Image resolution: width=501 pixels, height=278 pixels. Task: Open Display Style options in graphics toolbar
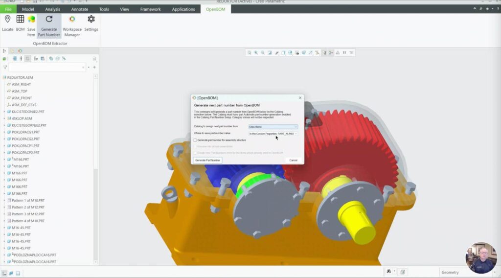283,53
